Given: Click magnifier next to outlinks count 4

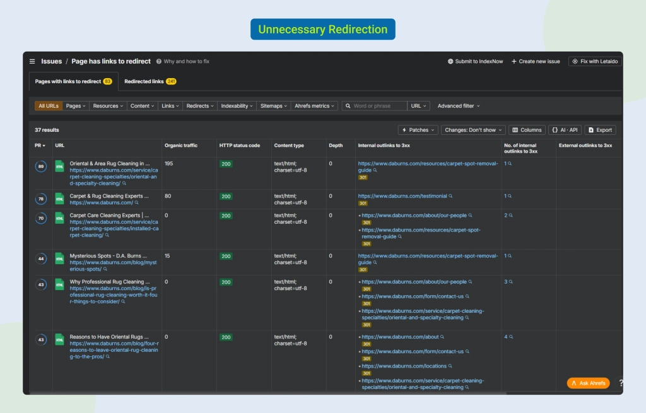Looking at the screenshot, I should pyautogui.click(x=511, y=337).
